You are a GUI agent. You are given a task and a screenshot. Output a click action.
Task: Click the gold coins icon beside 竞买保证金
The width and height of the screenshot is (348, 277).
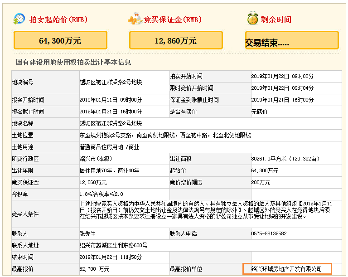coord(135,19)
